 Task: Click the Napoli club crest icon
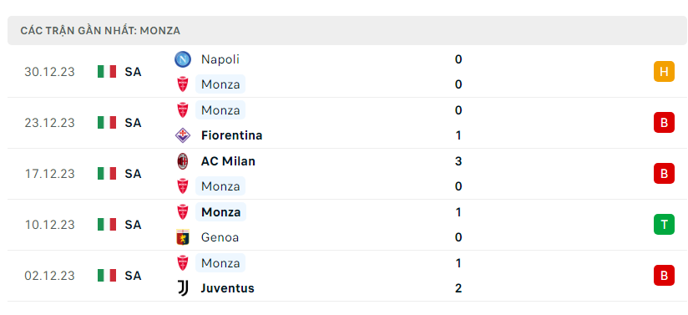(x=183, y=59)
